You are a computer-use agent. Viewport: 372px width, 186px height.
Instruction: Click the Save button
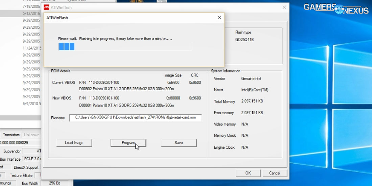[x=179, y=143]
